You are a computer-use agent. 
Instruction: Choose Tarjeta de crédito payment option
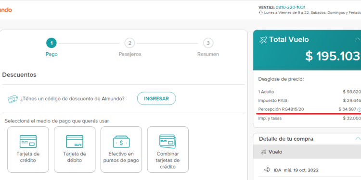28,149
